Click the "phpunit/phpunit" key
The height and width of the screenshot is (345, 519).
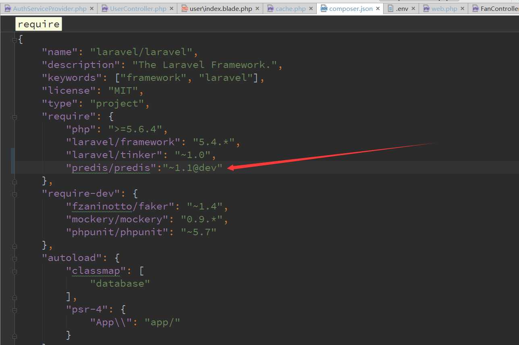click(117, 232)
